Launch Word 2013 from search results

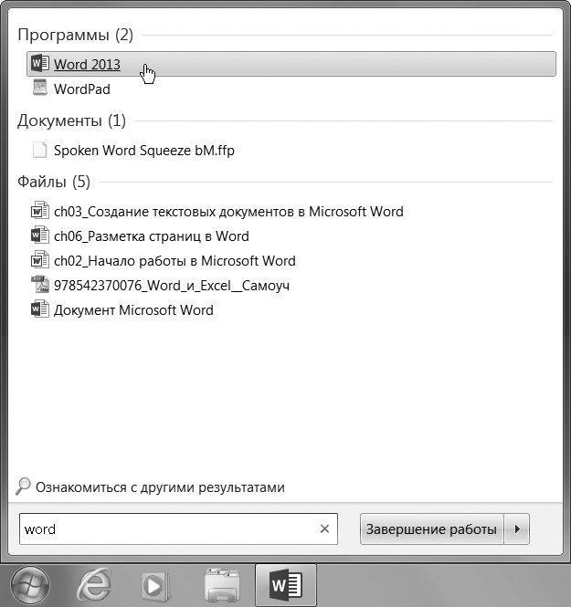click(87, 65)
